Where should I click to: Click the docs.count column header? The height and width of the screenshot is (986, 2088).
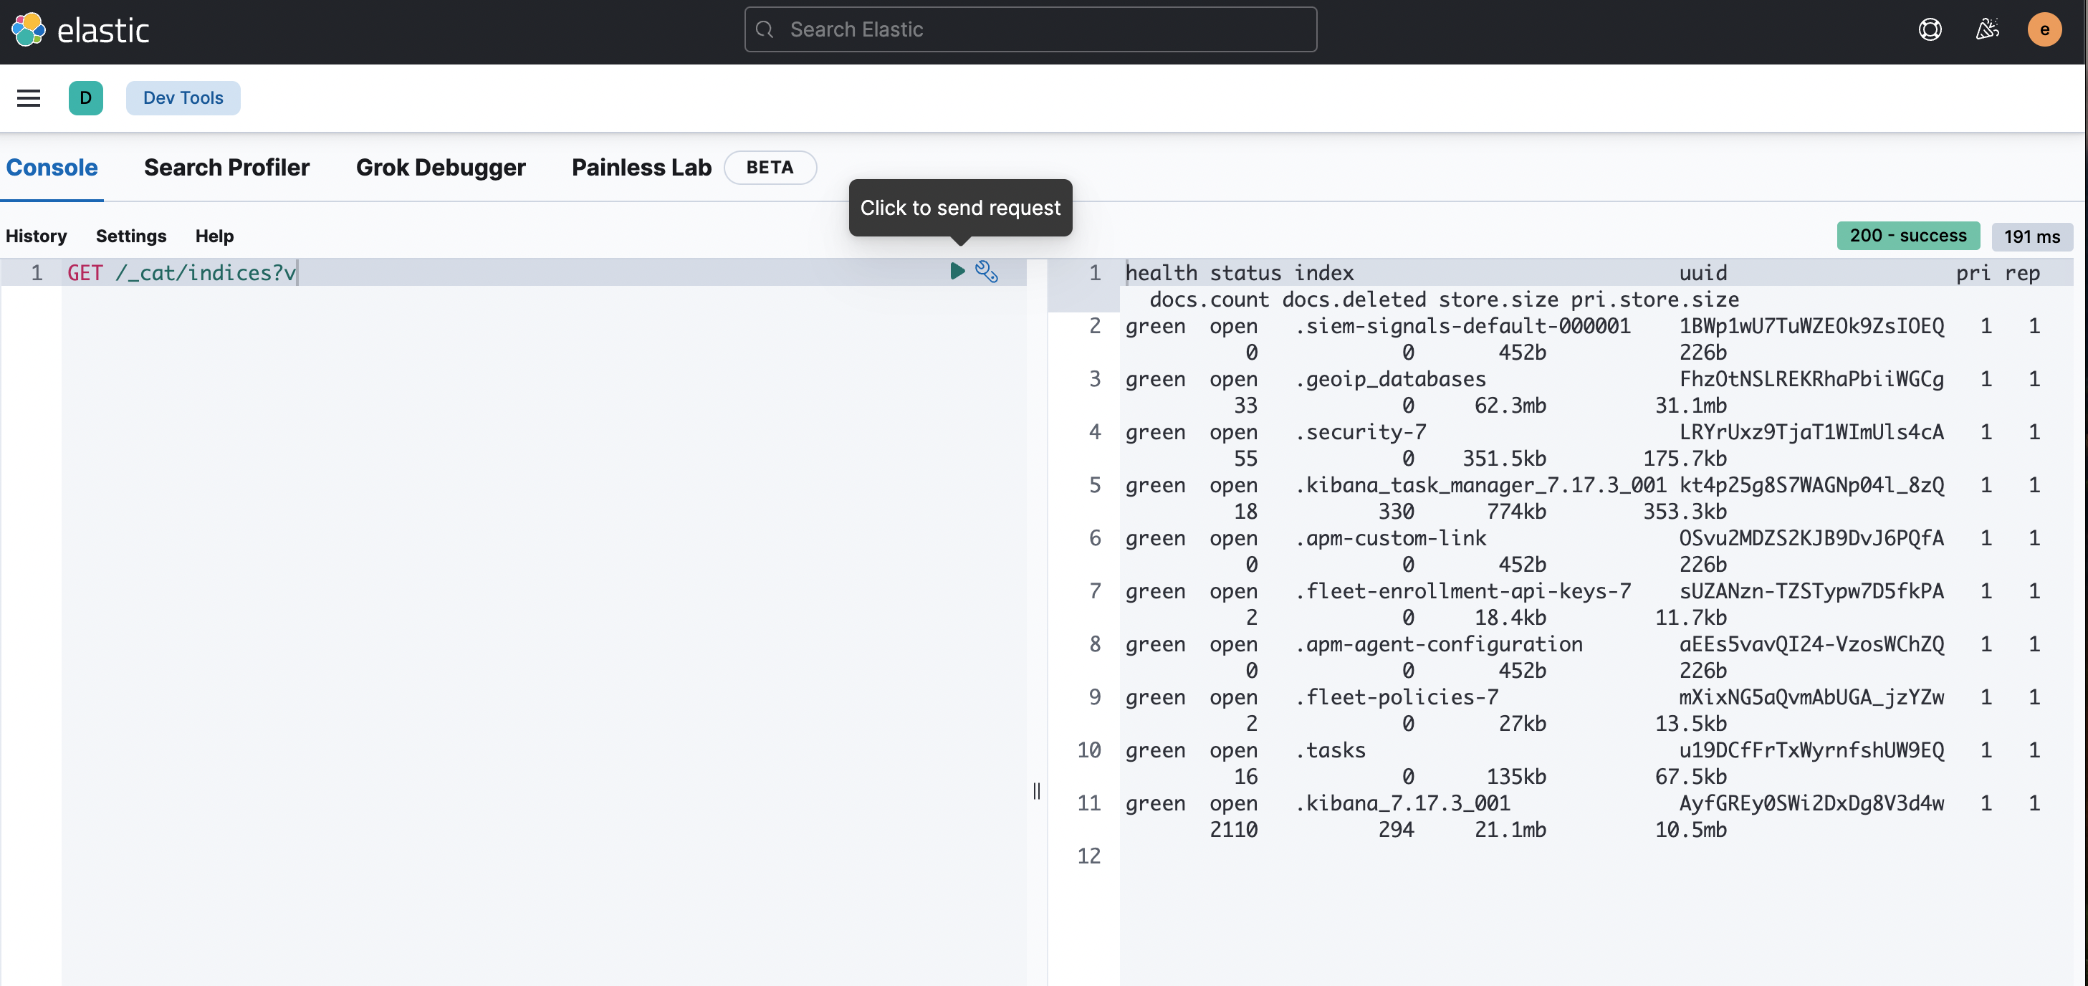(x=1209, y=300)
